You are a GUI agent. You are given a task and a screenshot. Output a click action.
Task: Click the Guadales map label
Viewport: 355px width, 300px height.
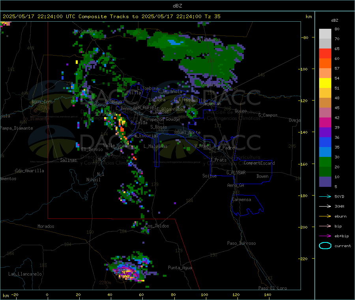click(x=211, y=85)
